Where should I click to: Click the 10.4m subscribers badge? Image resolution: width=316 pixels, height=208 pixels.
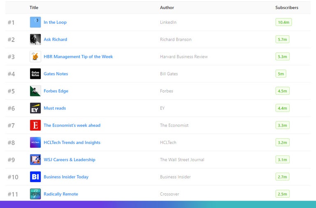[x=283, y=22]
